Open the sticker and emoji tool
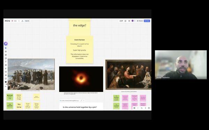This screenshot has height=130, width=209. (6, 75)
